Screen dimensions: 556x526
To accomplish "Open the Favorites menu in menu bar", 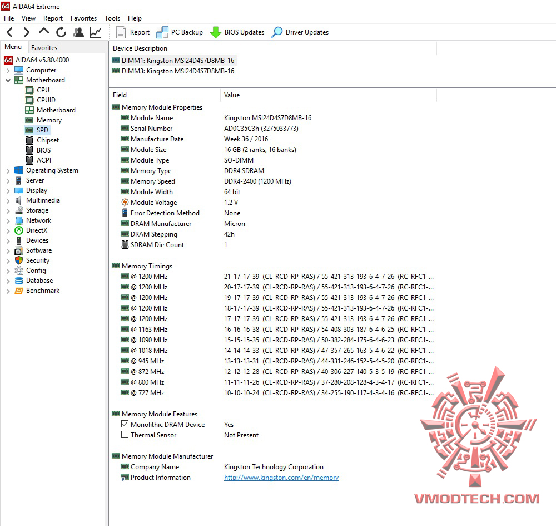I will [83, 18].
